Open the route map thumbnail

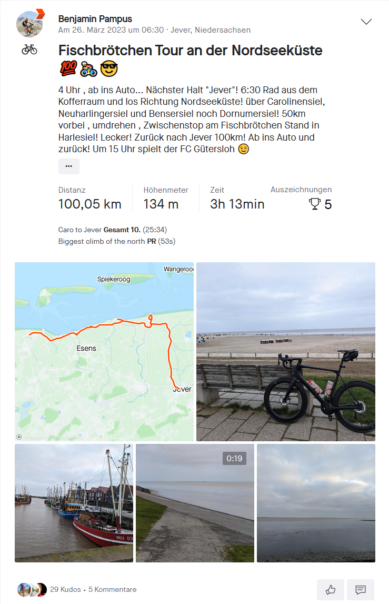[x=104, y=351]
